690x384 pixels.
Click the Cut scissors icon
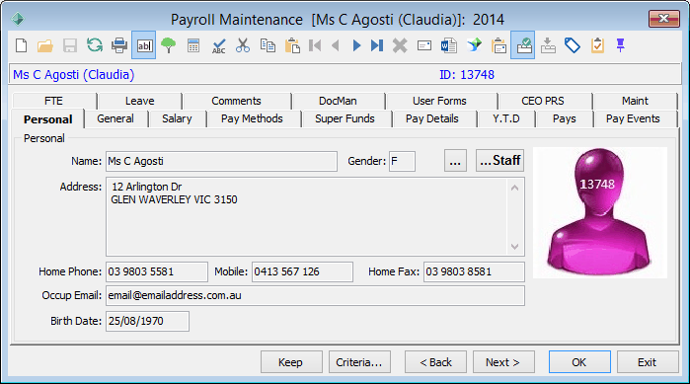pyautogui.click(x=243, y=45)
